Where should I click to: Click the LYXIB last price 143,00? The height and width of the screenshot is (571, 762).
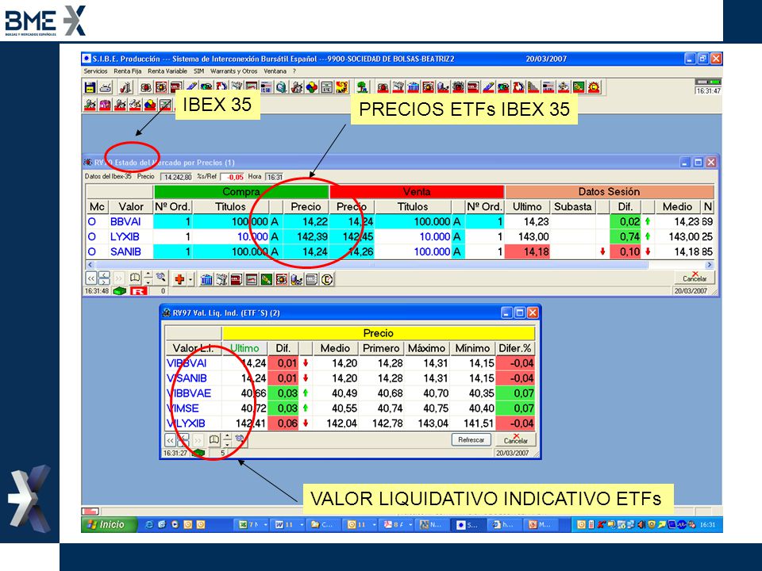(x=527, y=237)
